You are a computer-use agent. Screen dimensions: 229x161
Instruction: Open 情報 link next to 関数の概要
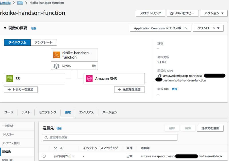[x=34, y=29]
